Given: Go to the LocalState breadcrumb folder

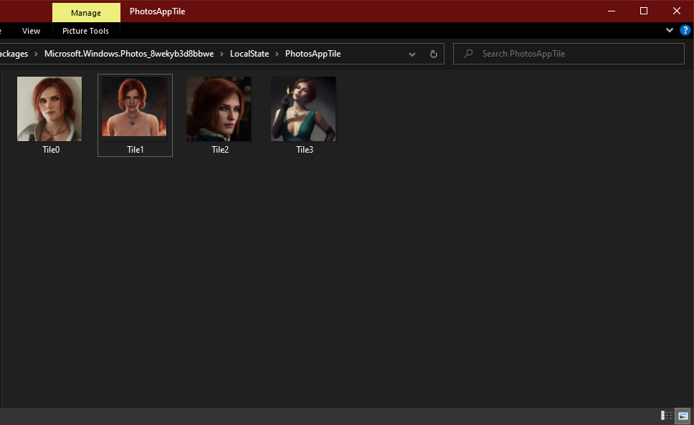Looking at the screenshot, I should pos(249,54).
